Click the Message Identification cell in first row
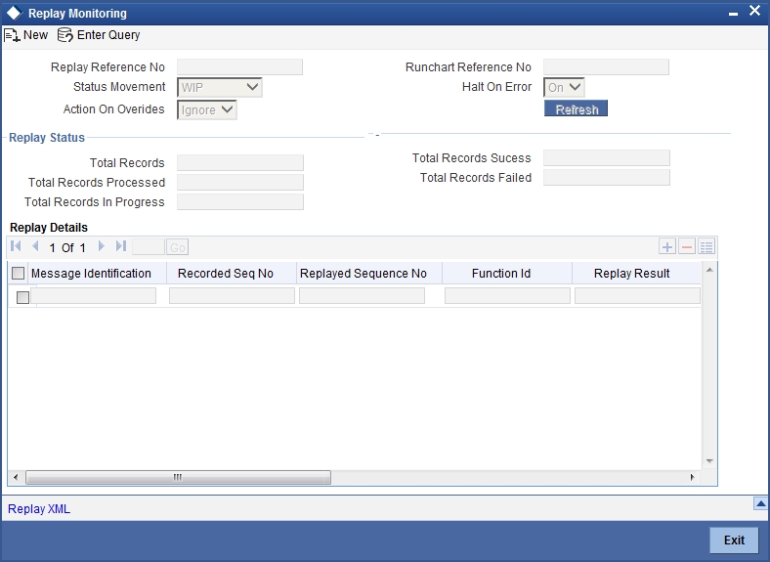 [x=93, y=296]
